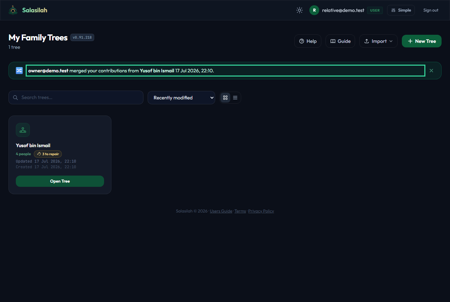Open the Privacy Policy footer link
Screen dimensions: 450x302
[261, 211]
